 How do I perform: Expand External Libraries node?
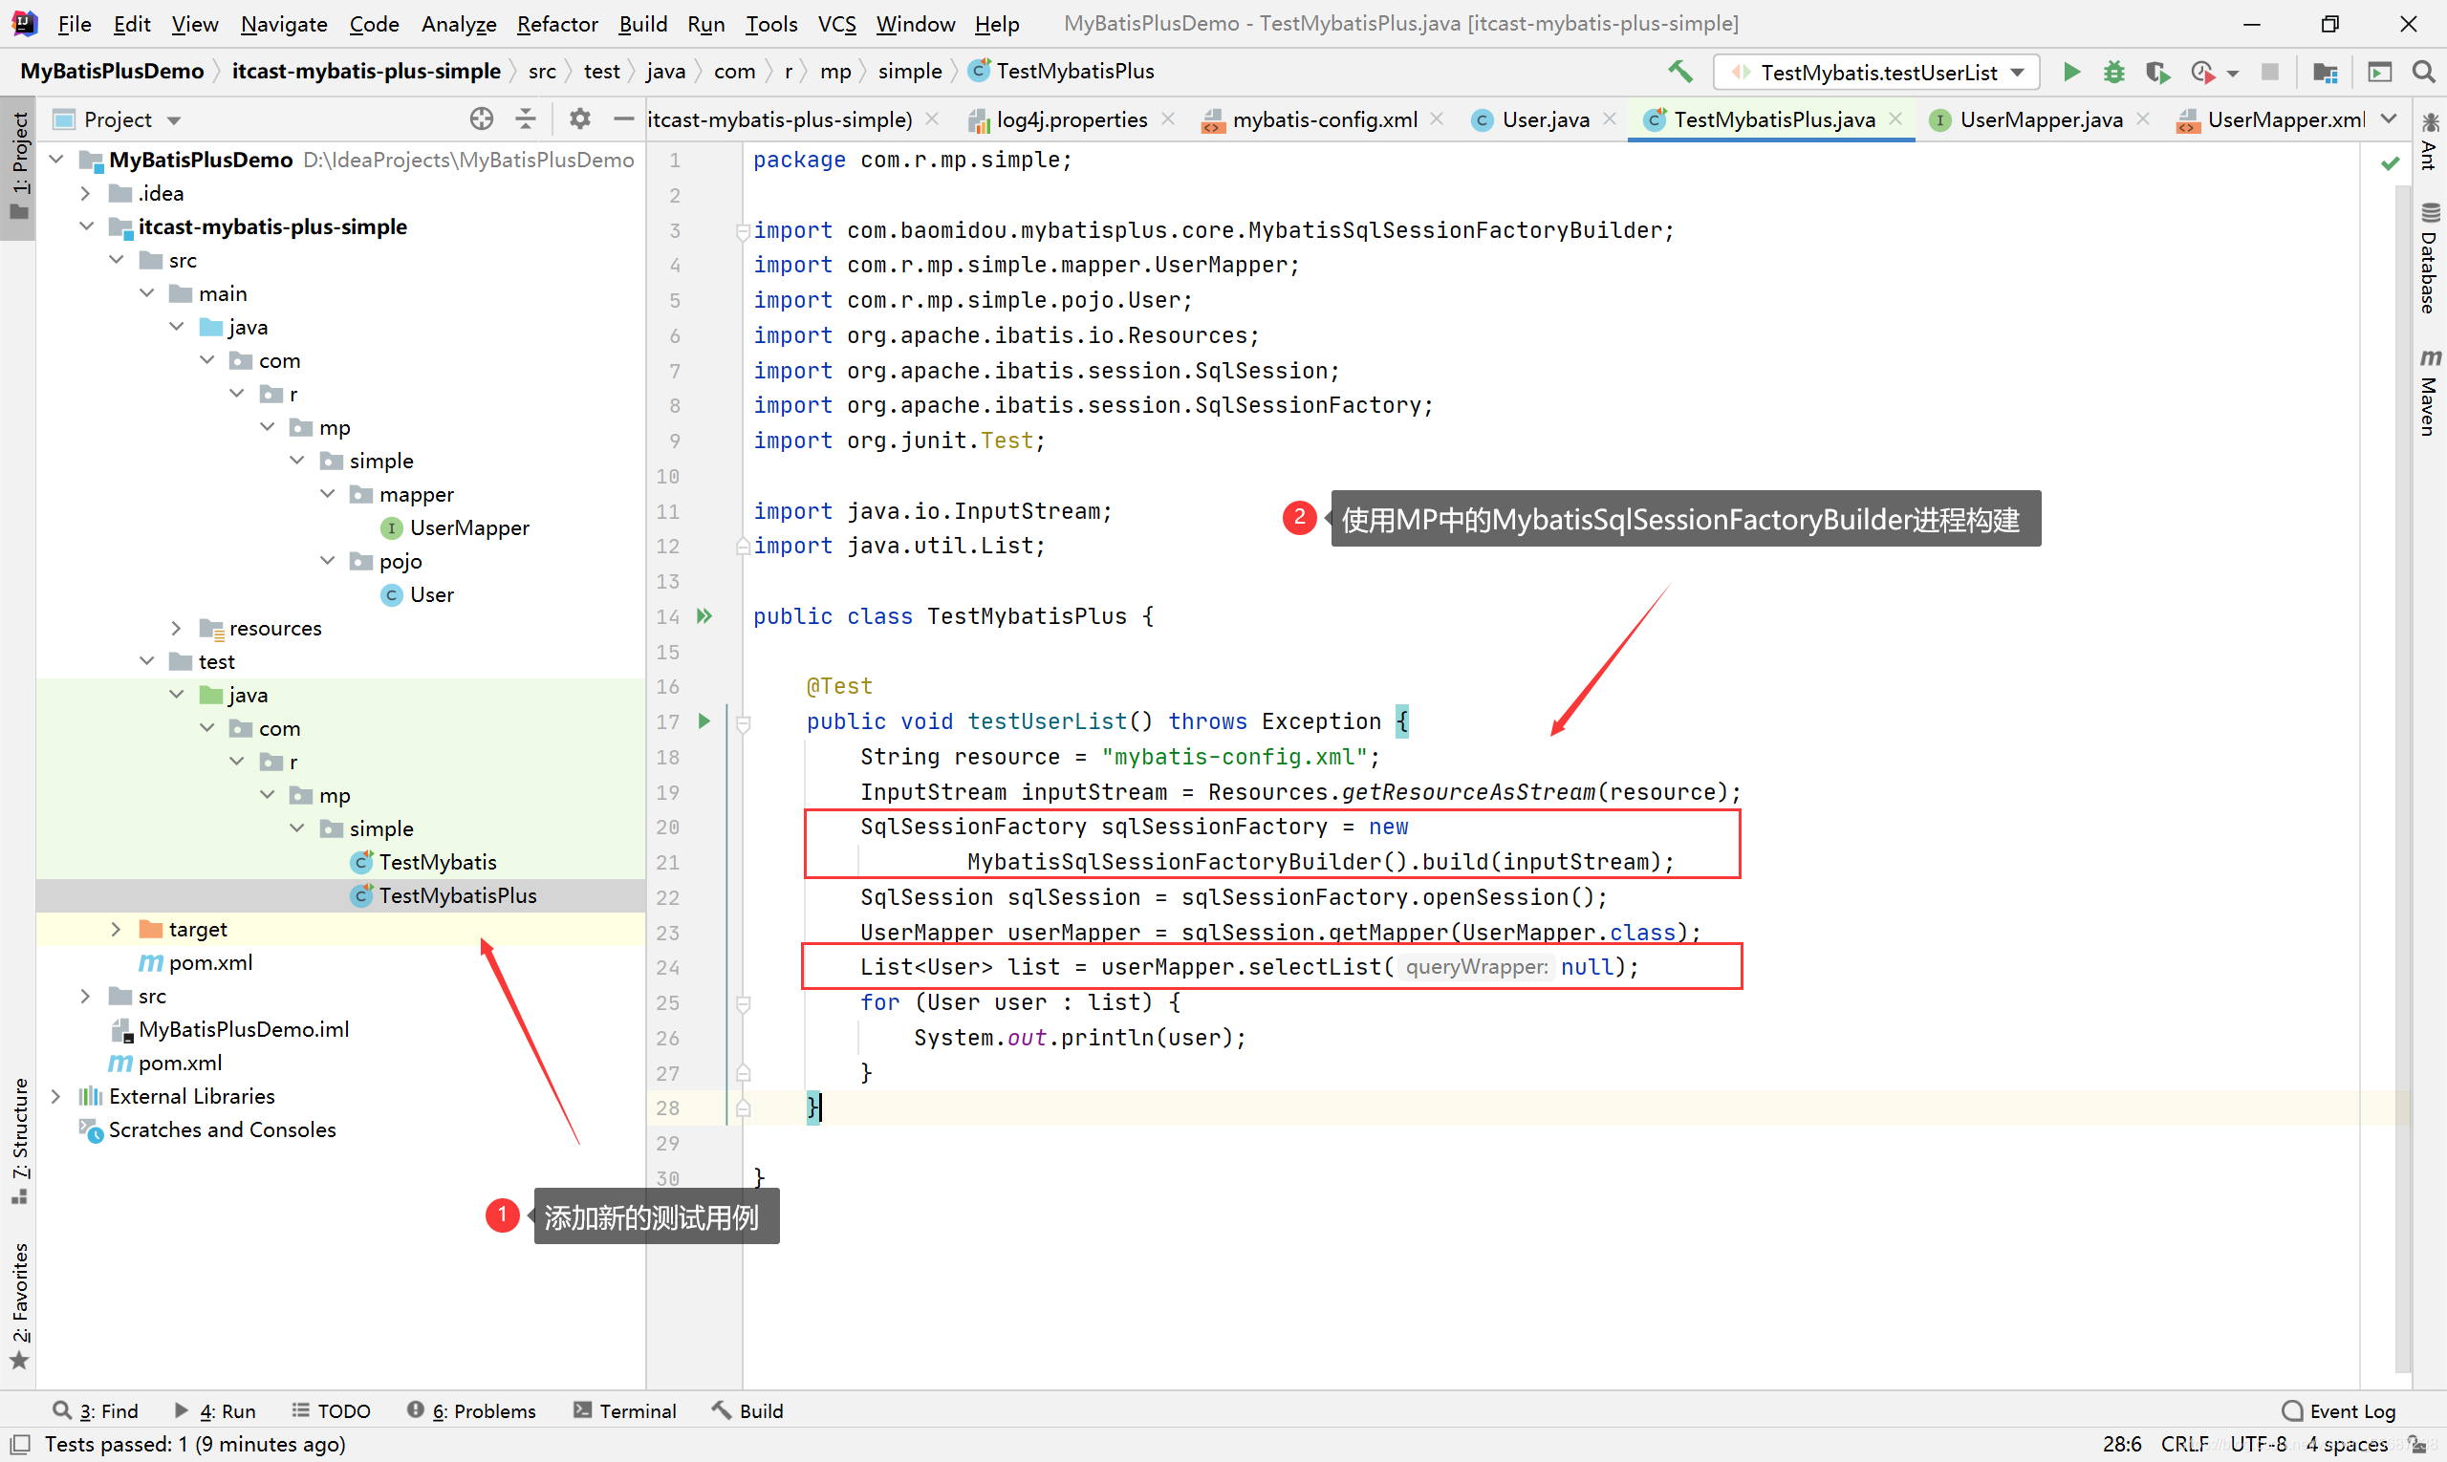pyautogui.click(x=56, y=1095)
